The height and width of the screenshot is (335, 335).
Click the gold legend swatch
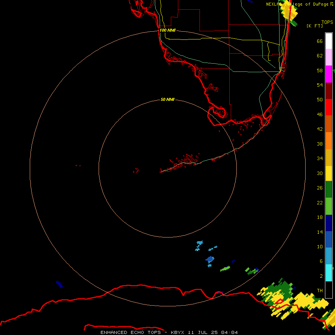pyautogui.click(x=329, y=157)
